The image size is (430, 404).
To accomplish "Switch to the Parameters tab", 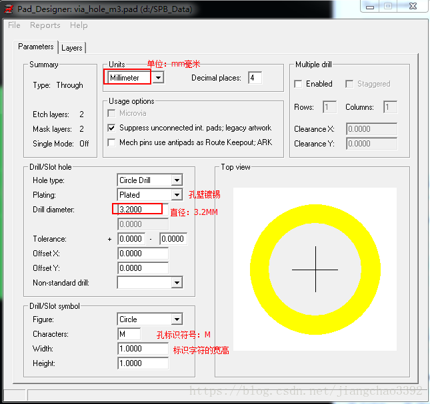I will point(35,47).
